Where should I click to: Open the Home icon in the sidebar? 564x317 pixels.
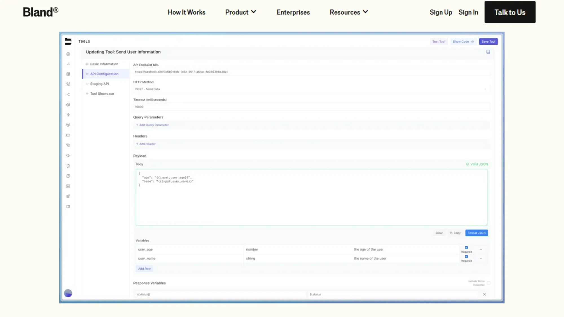click(x=68, y=53)
